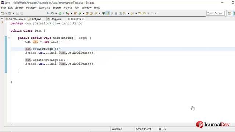The height and width of the screenshot is (132, 235).
Task: Click the Open Perspective icon
Action: (229, 14)
